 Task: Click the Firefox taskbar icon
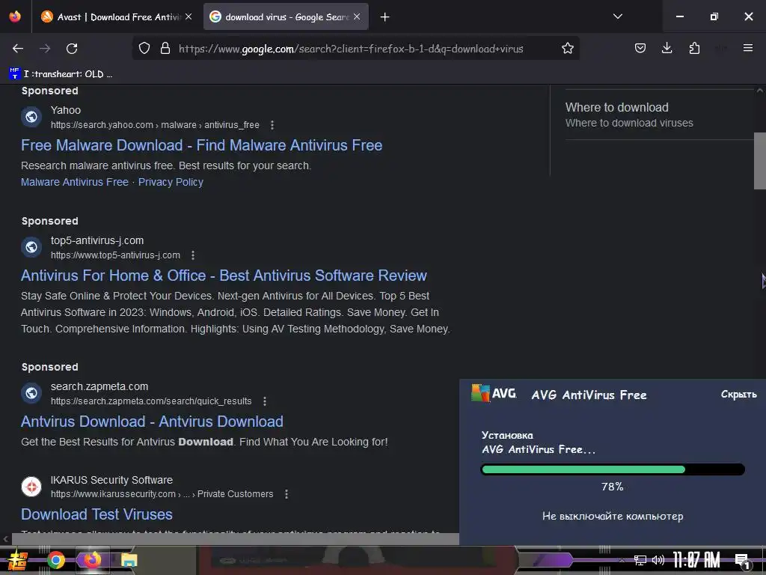coord(92,560)
